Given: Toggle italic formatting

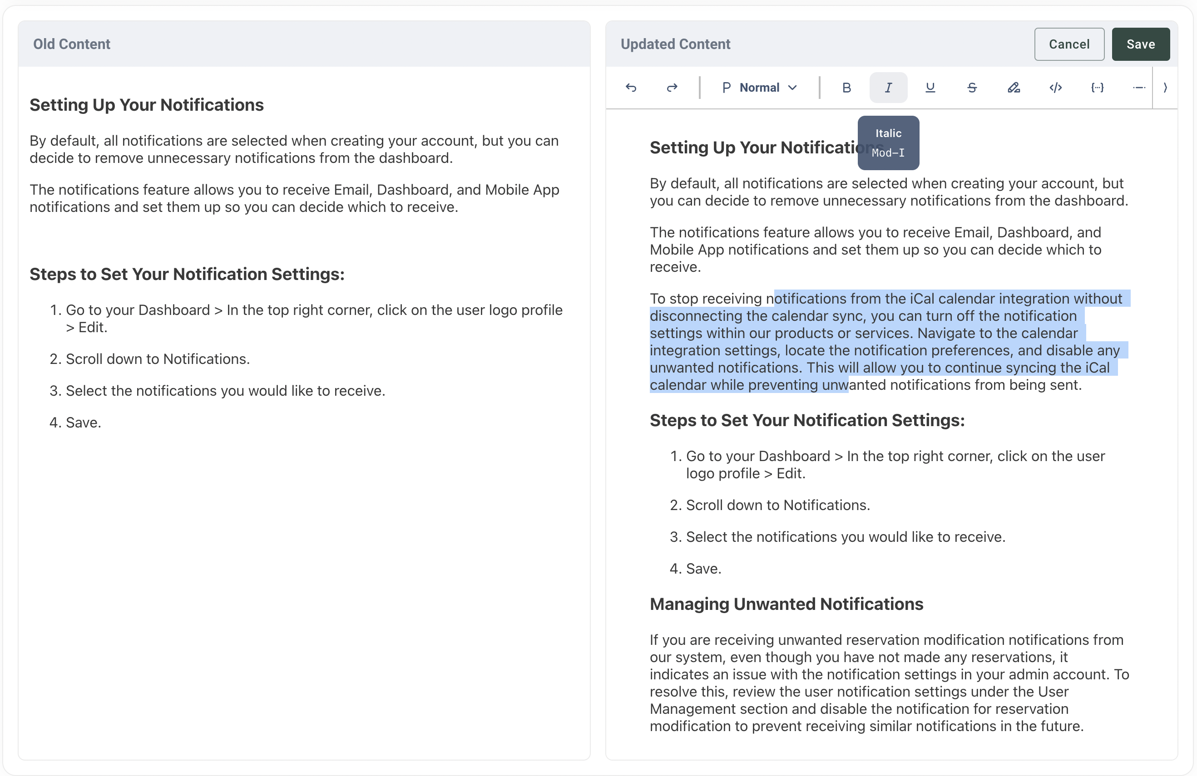Looking at the screenshot, I should 888,88.
